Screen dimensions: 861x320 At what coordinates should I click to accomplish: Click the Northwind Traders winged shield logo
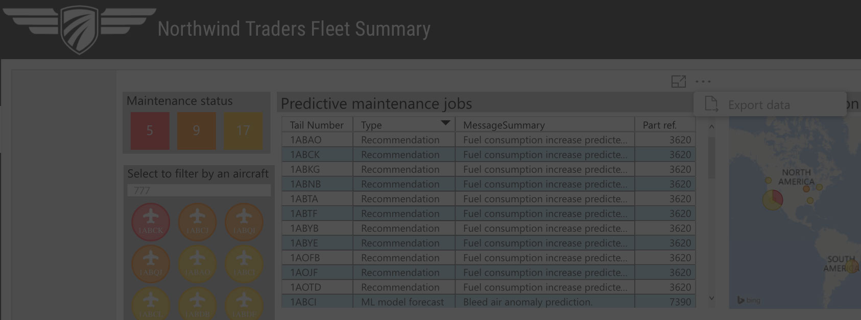79,30
